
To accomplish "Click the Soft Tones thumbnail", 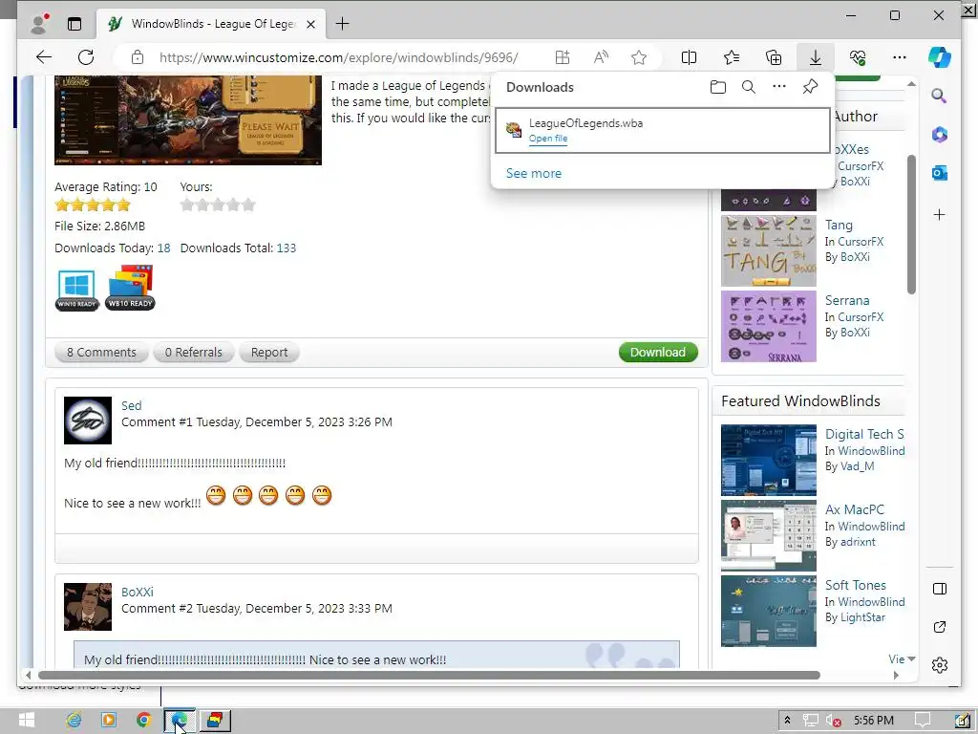I will (769, 611).
